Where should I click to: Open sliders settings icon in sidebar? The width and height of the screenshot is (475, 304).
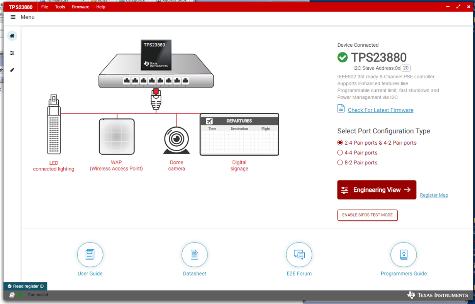pos(12,53)
